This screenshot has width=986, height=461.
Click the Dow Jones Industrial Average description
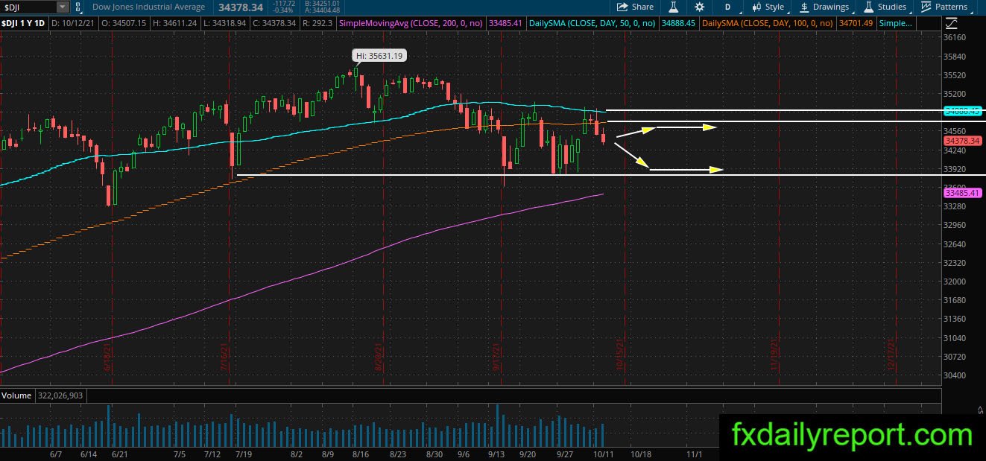pos(148,7)
